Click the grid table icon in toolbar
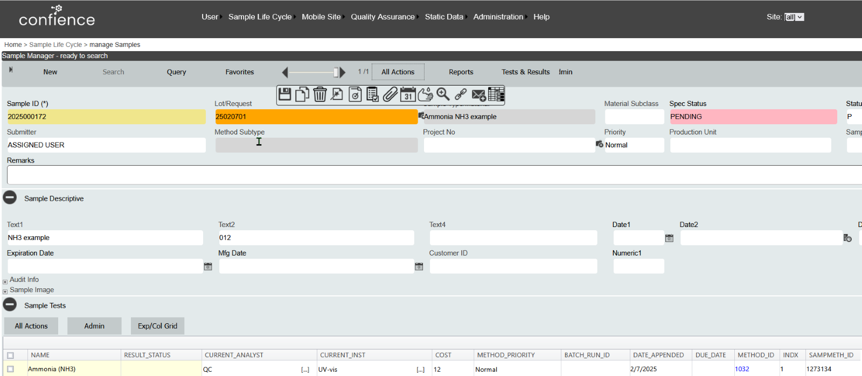Screen dimensions: 862x376 (496, 95)
